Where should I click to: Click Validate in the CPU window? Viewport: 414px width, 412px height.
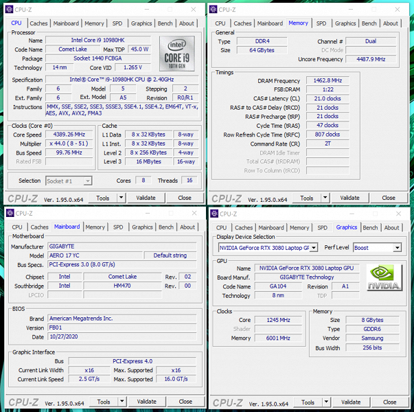click(146, 198)
